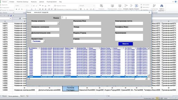Click worksheet cell Название компании4999
Screen dimensions: 178x100
(x=24, y=90)
